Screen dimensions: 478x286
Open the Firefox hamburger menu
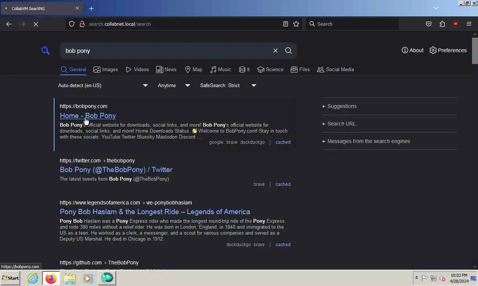click(x=469, y=24)
